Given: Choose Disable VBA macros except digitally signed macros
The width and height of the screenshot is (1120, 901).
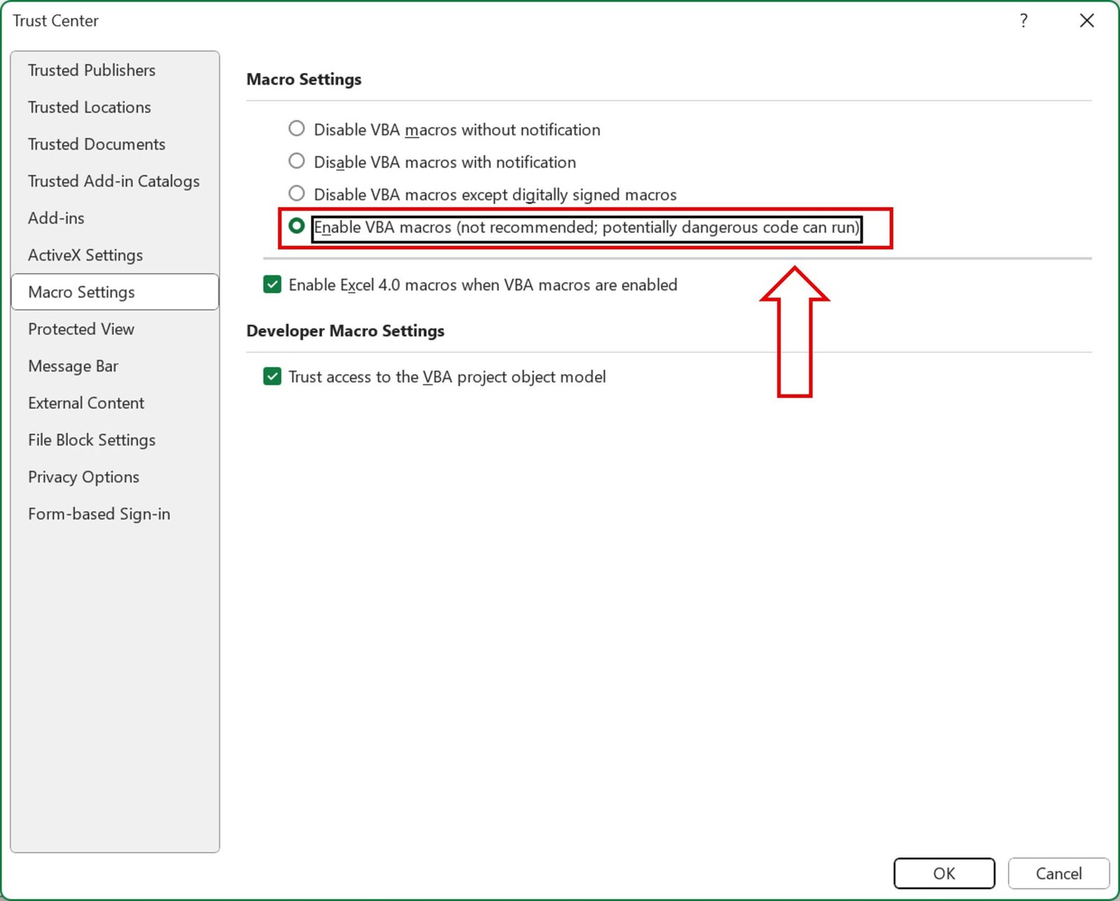Looking at the screenshot, I should [296, 193].
